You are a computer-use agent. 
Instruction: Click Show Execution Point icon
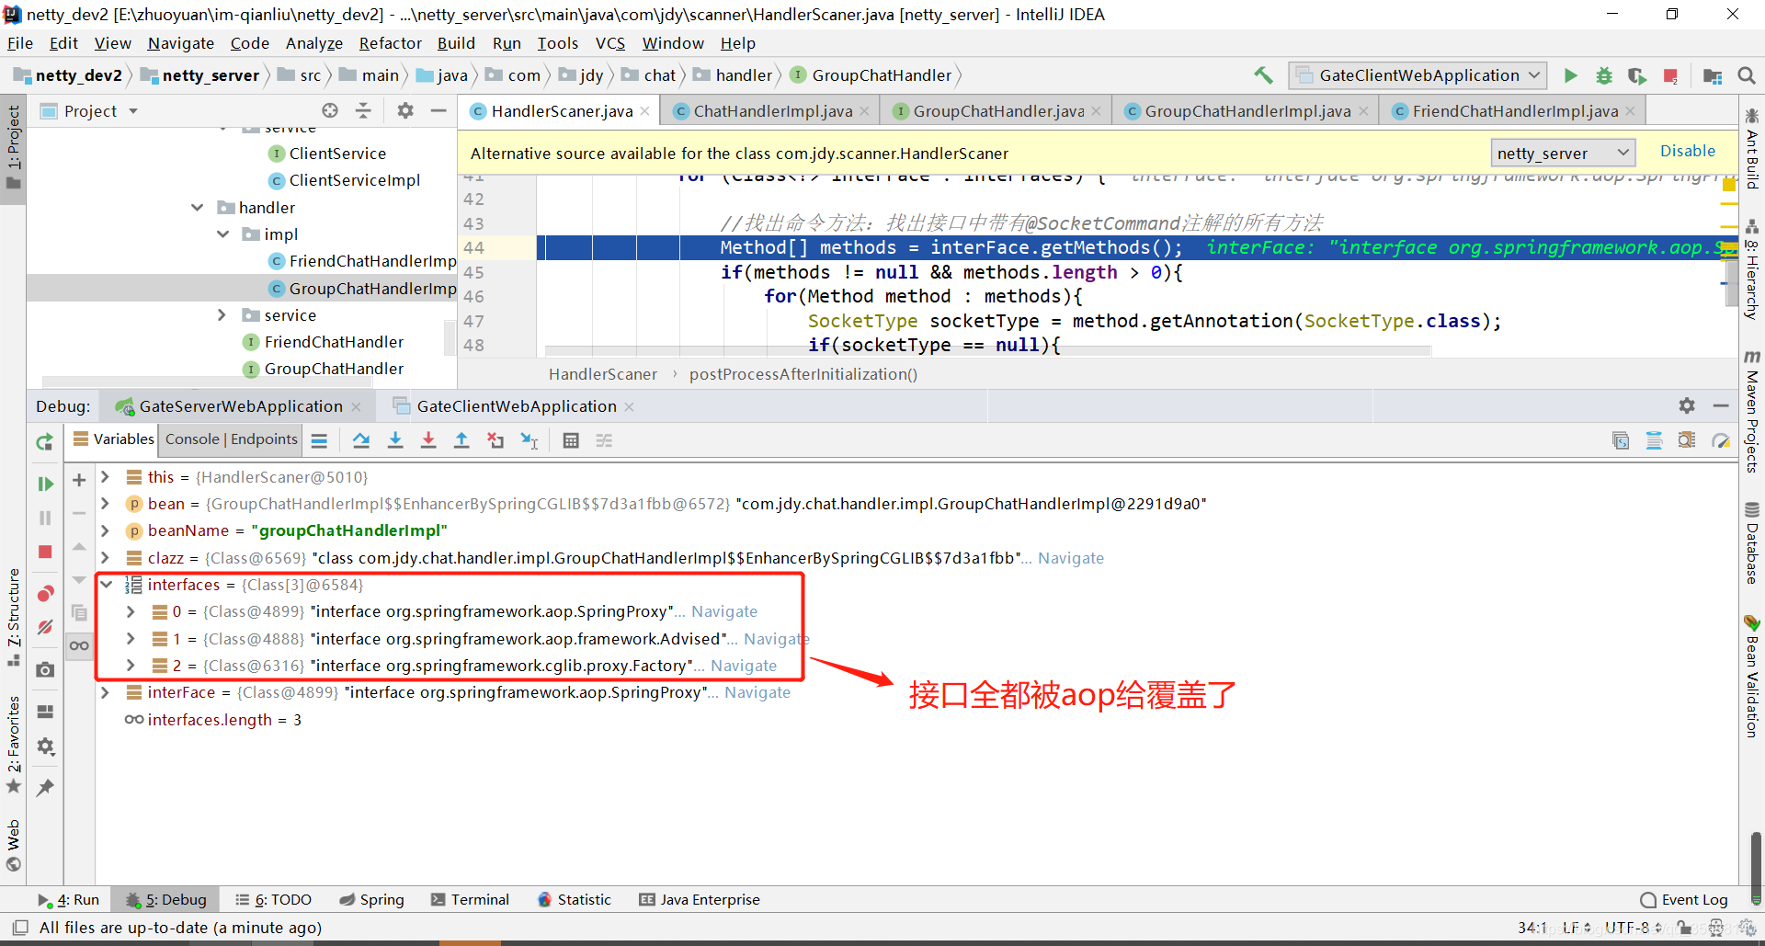coord(319,440)
